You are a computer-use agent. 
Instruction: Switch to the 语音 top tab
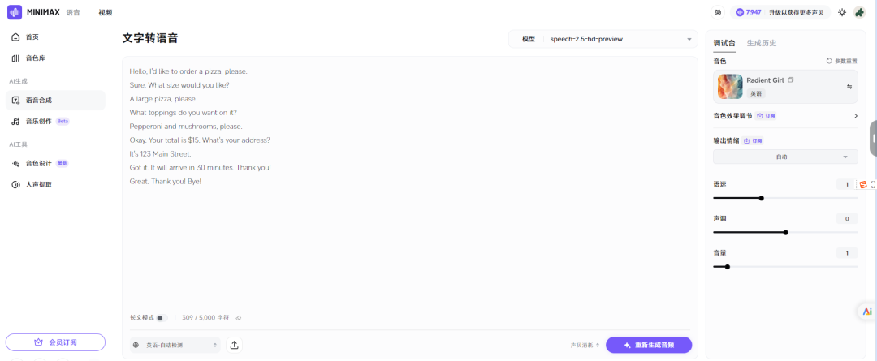(73, 12)
